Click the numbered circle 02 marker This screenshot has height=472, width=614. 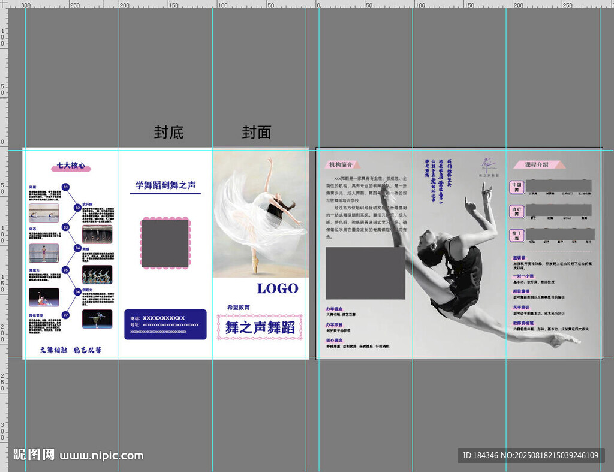point(77,208)
